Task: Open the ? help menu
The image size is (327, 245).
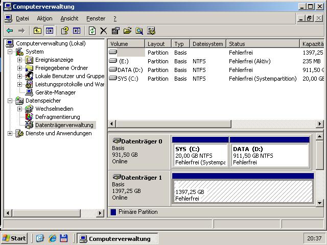Action: click(115, 18)
